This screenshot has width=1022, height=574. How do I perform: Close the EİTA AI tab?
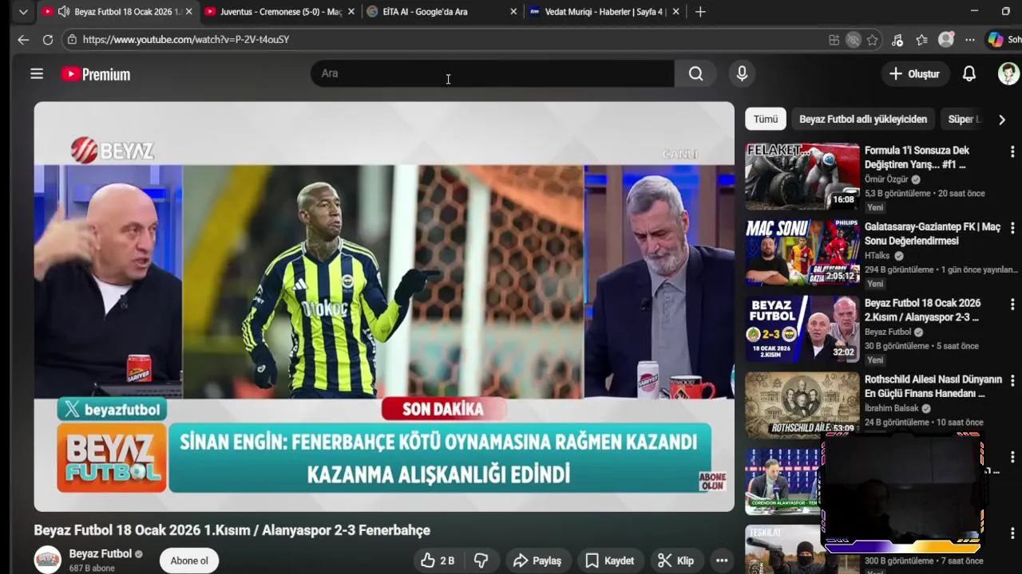(513, 12)
